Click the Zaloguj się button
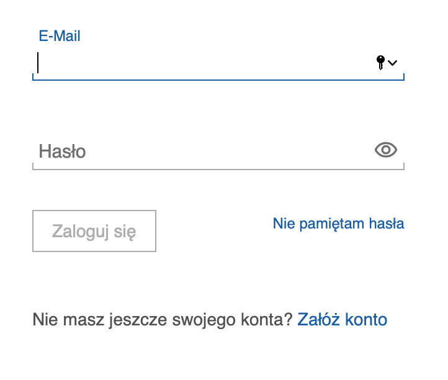The height and width of the screenshot is (380, 448). (x=94, y=231)
